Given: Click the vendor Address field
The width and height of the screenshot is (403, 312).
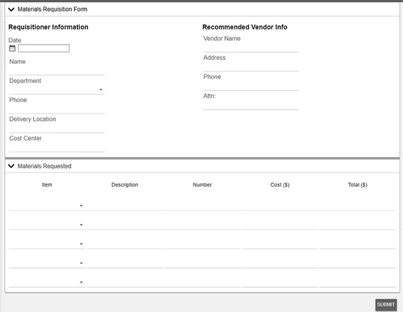Looking at the screenshot, I should (250, 66).
